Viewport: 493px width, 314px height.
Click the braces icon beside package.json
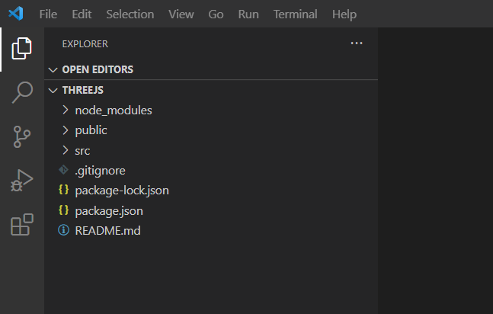(x=63, y=210)
